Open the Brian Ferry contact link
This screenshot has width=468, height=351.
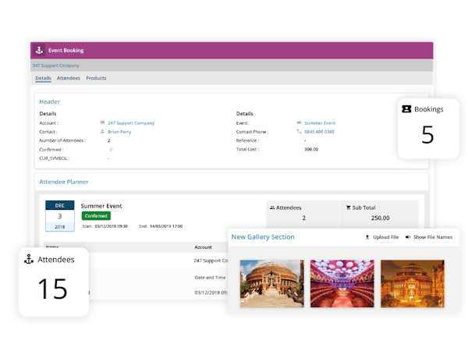119,132
